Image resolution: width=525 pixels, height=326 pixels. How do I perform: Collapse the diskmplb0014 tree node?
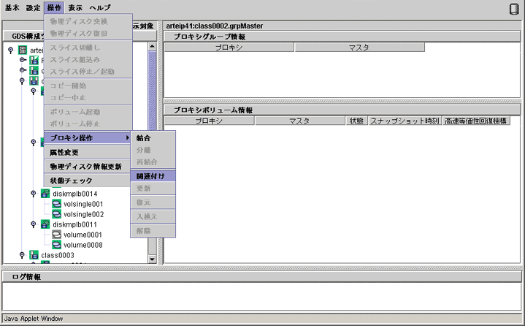[x=33, y=194]
